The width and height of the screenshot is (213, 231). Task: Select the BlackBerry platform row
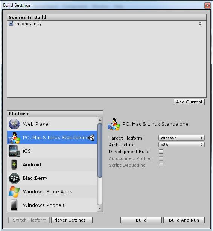tap(52, 178)
